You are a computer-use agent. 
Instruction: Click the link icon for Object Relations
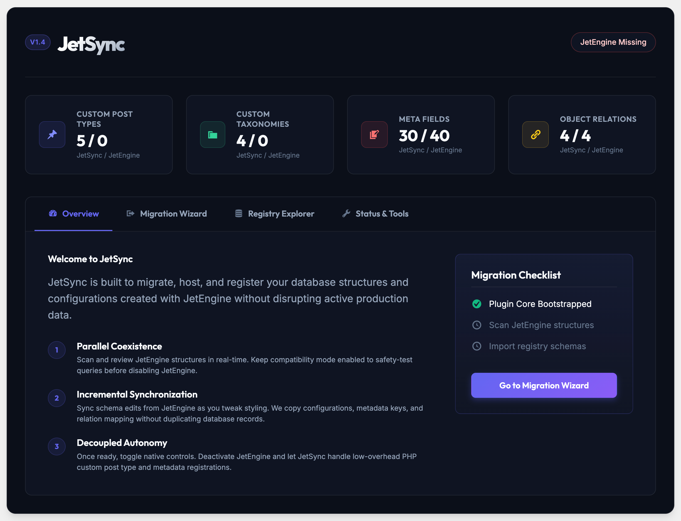(535, 135)
